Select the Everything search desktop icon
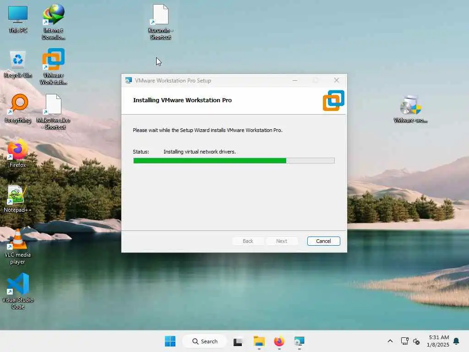The width and height of the screenshot is (469, 352). click(x=18, y=109)
